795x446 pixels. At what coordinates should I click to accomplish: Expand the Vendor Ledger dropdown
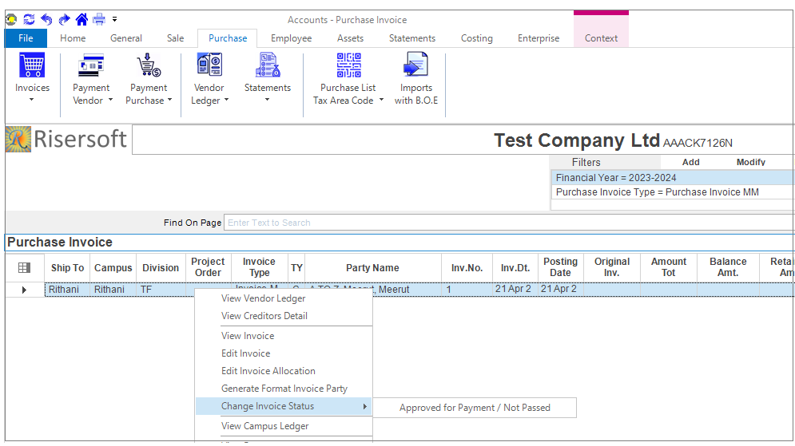226,101
